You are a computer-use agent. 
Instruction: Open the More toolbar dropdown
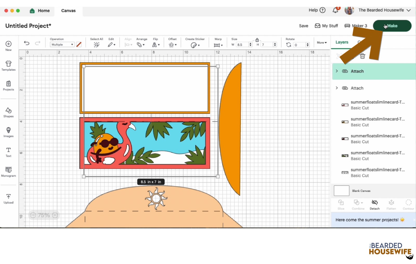322,43
